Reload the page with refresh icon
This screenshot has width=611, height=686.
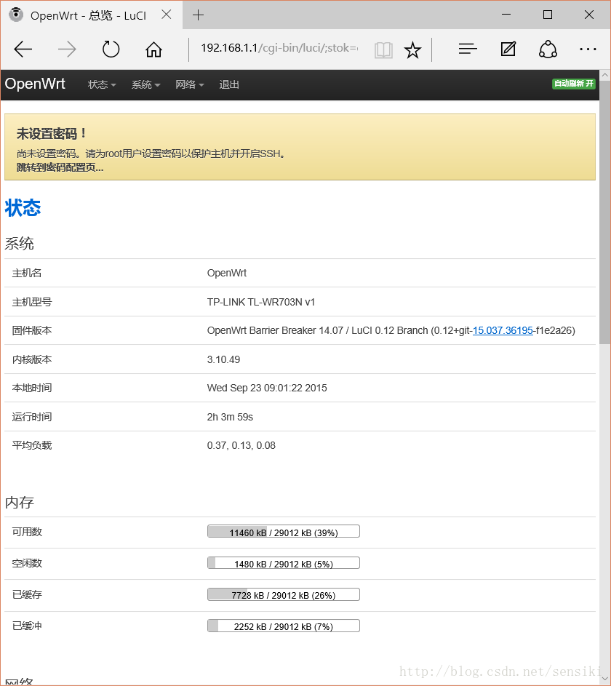click(x=111, y=49)
